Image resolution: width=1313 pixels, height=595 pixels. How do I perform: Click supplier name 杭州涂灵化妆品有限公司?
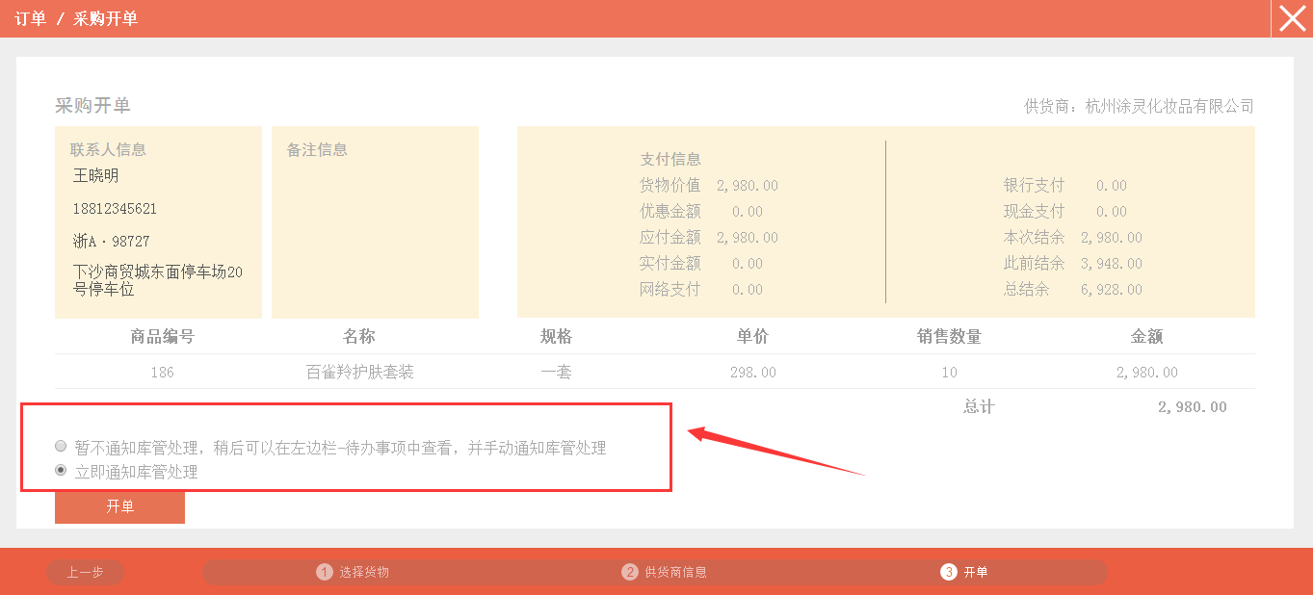pos(1169,106)
